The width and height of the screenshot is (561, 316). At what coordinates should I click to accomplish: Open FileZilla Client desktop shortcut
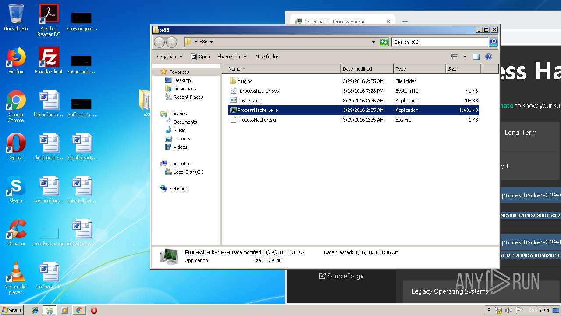coord(49,61)
